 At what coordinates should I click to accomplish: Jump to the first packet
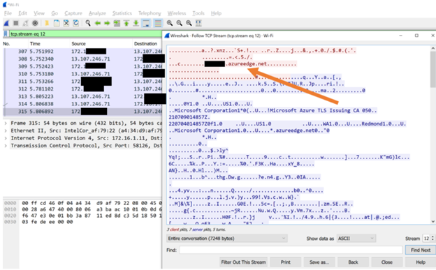pyautogui.click(x=126, y=23)
